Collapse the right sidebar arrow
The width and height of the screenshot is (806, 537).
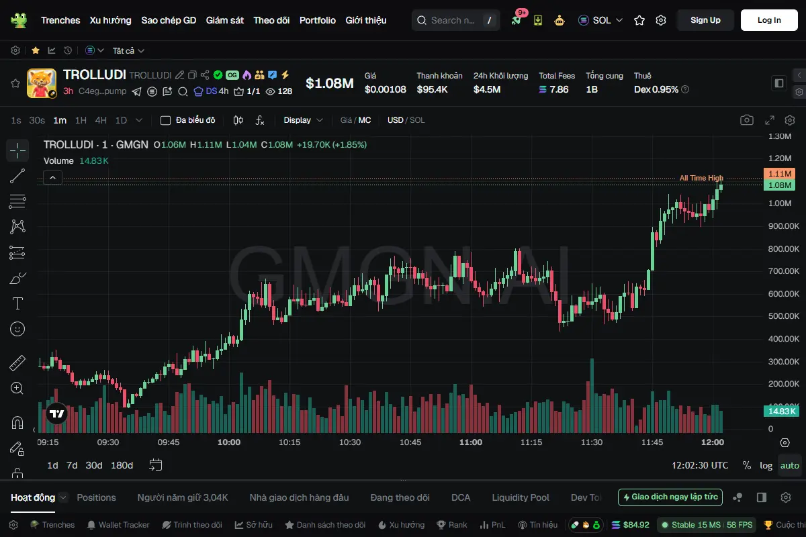799,75
